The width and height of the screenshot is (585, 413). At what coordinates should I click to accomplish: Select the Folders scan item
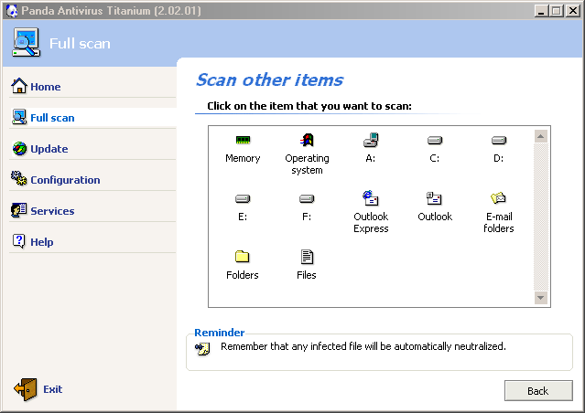tap(243, 258)
